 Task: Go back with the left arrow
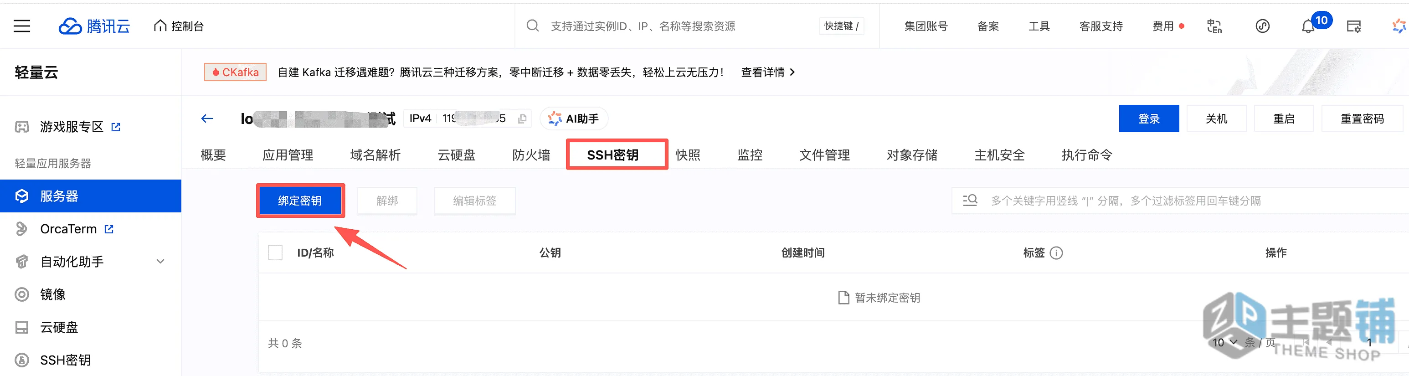click(207, 118)
